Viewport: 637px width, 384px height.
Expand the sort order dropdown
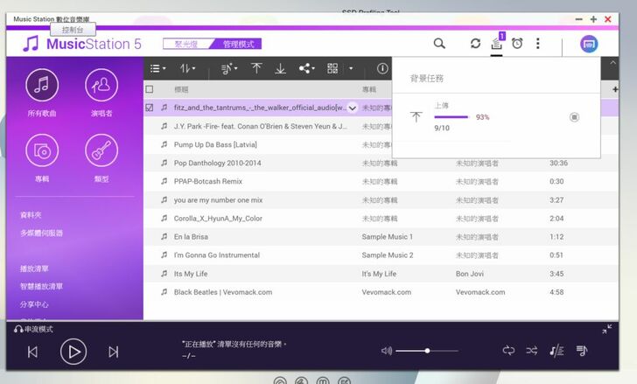(x=188, y=68)
